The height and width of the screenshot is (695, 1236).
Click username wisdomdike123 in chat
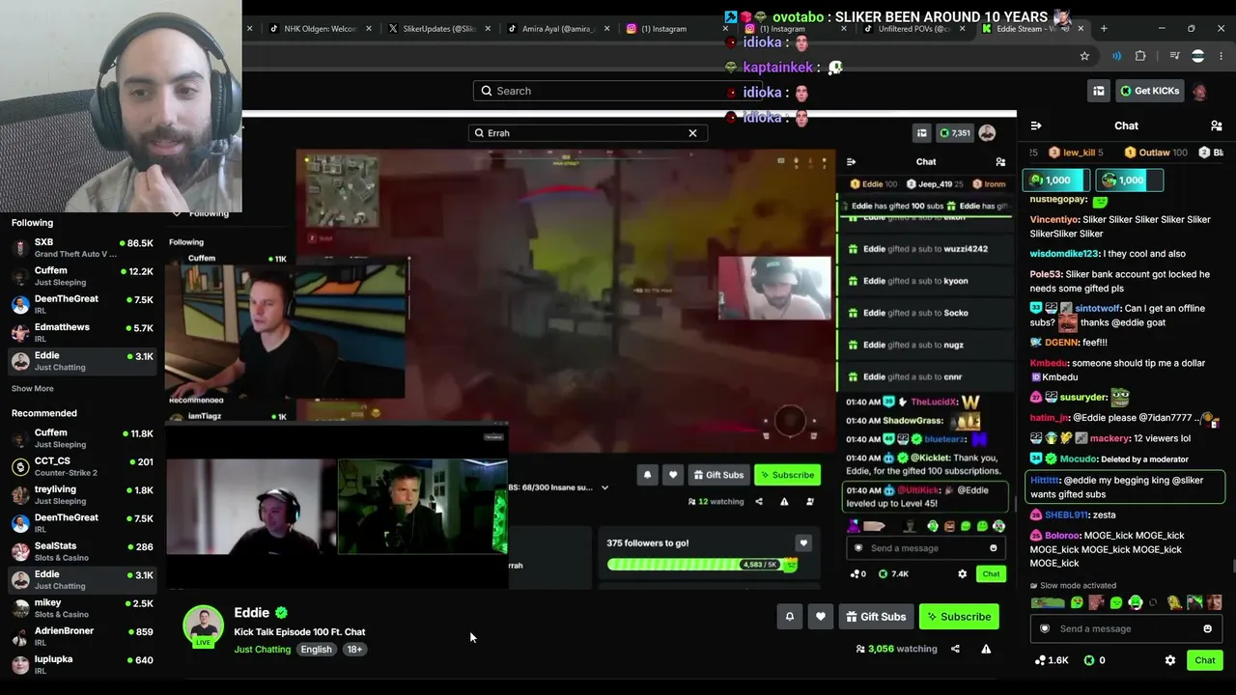click(1064, 254)
